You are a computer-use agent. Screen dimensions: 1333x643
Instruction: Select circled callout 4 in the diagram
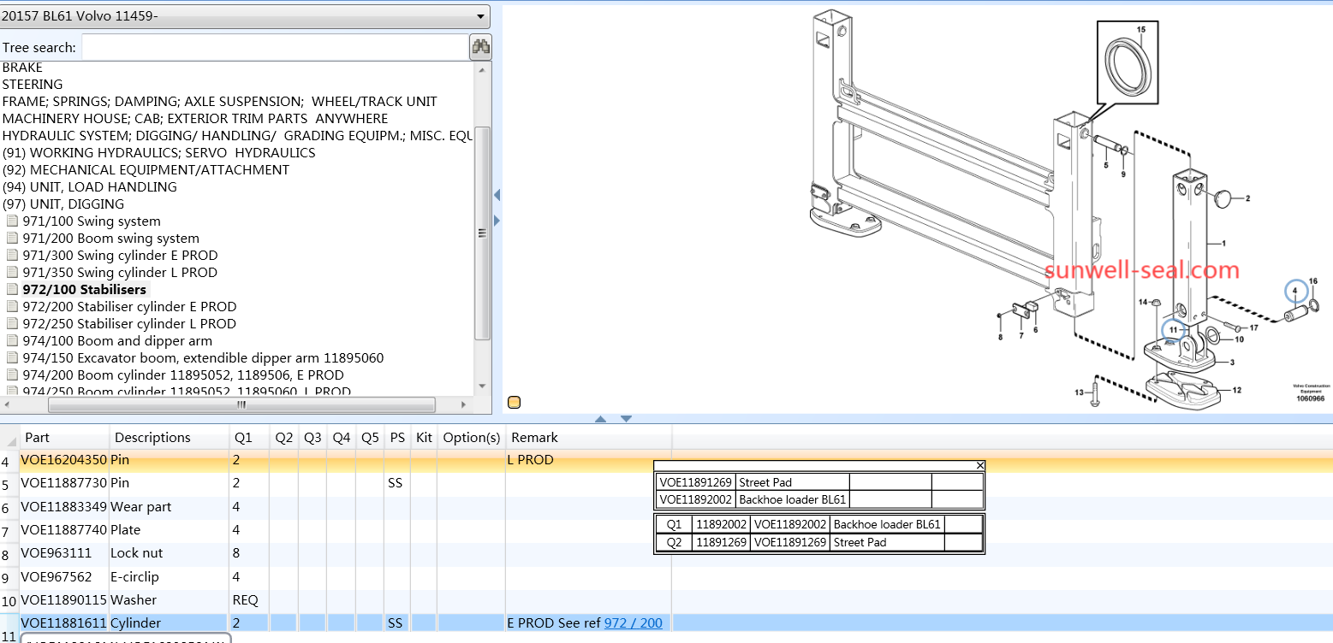coord(1296,292)
